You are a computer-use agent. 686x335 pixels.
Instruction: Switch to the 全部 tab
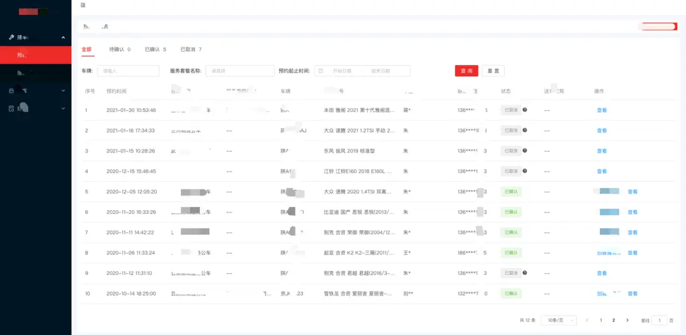(x=87, y=49)
